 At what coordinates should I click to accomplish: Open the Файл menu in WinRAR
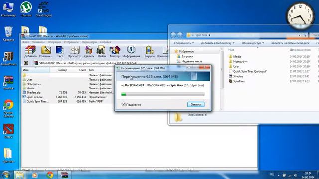26,42
